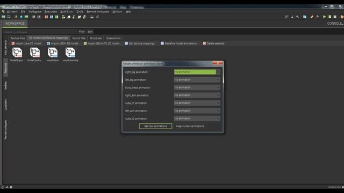This screenshot has height=193, width=344.
Task: Click the icon beside Edit texture mappings
Action: pyautogui.click(x=126, y=43)
